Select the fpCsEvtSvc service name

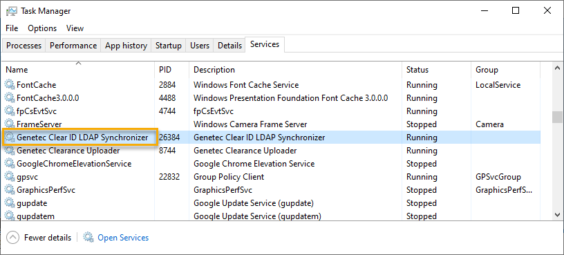pos(37,111)
